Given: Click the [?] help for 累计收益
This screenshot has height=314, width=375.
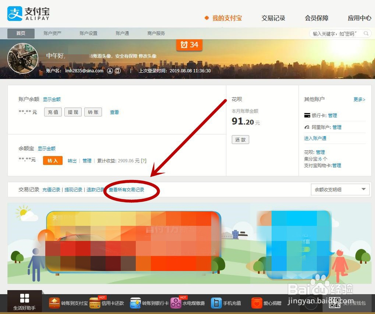Looking at the screenshot, I should [144, 161].
